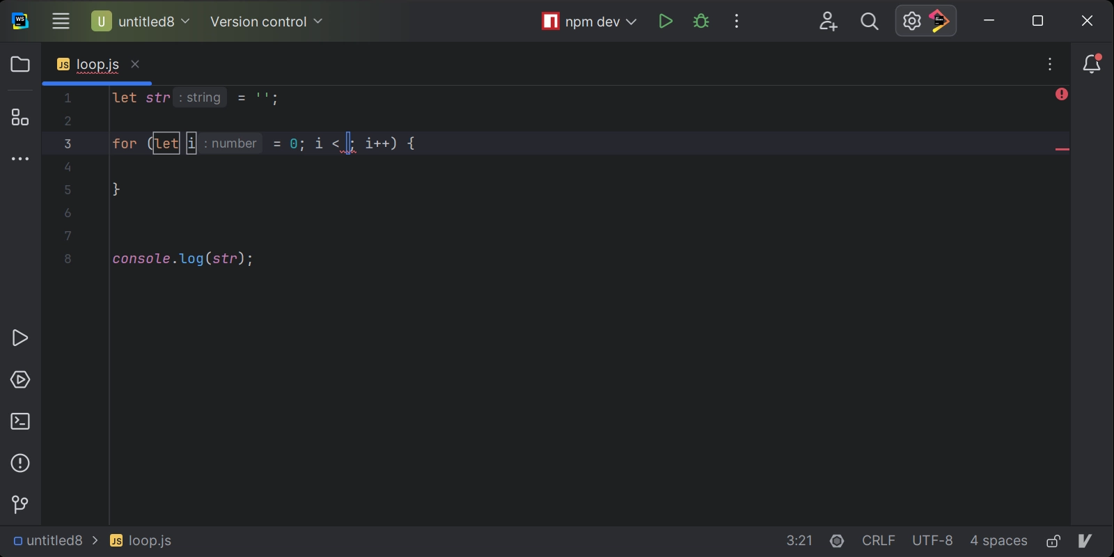Open Search Everywhere magnifier
Viewport: 1114px width, 557px height.
pos(870,21)
